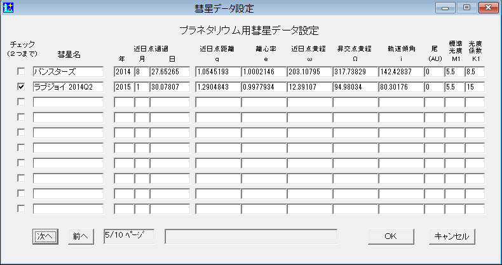This screenshot has height=265, width=502.
Task: Click the ascending node field 317.73829
Action: coord(355,71)
